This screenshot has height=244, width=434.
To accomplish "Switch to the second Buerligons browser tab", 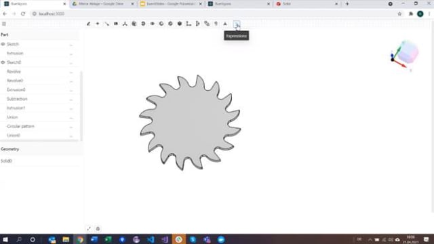I will pos(239,4).
